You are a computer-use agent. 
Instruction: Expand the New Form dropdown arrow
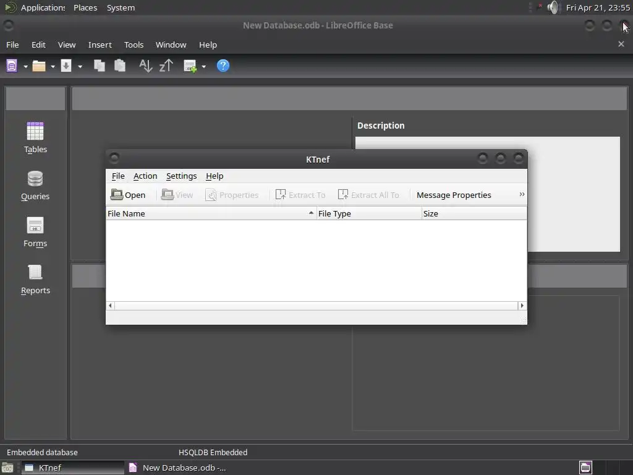[203, 66]
